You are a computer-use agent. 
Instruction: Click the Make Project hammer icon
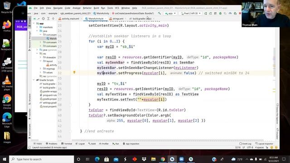(159, 13)
